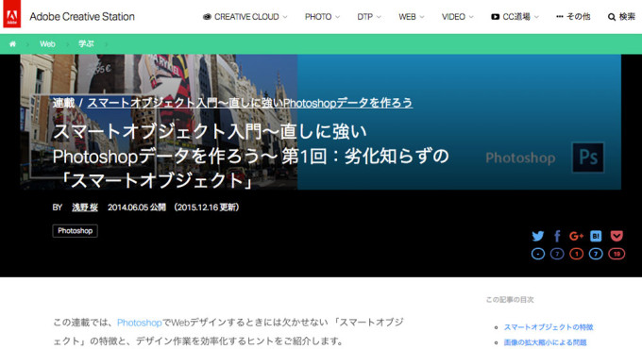Viewport: 642px width, 349px height.
Task: Share via the Google Plus icon
Action: pyautogui.click(x=576, y=236)
